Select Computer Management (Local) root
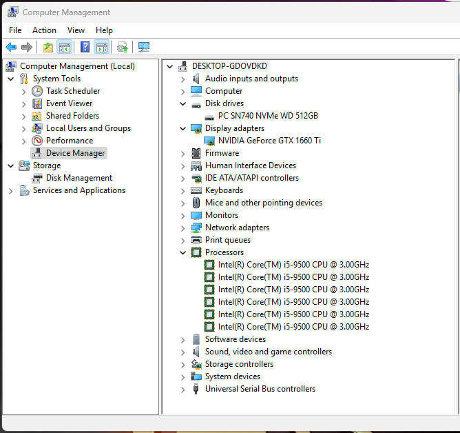This screenshot has width=460, height=433. pyautogui.click(x=77, y=66)
